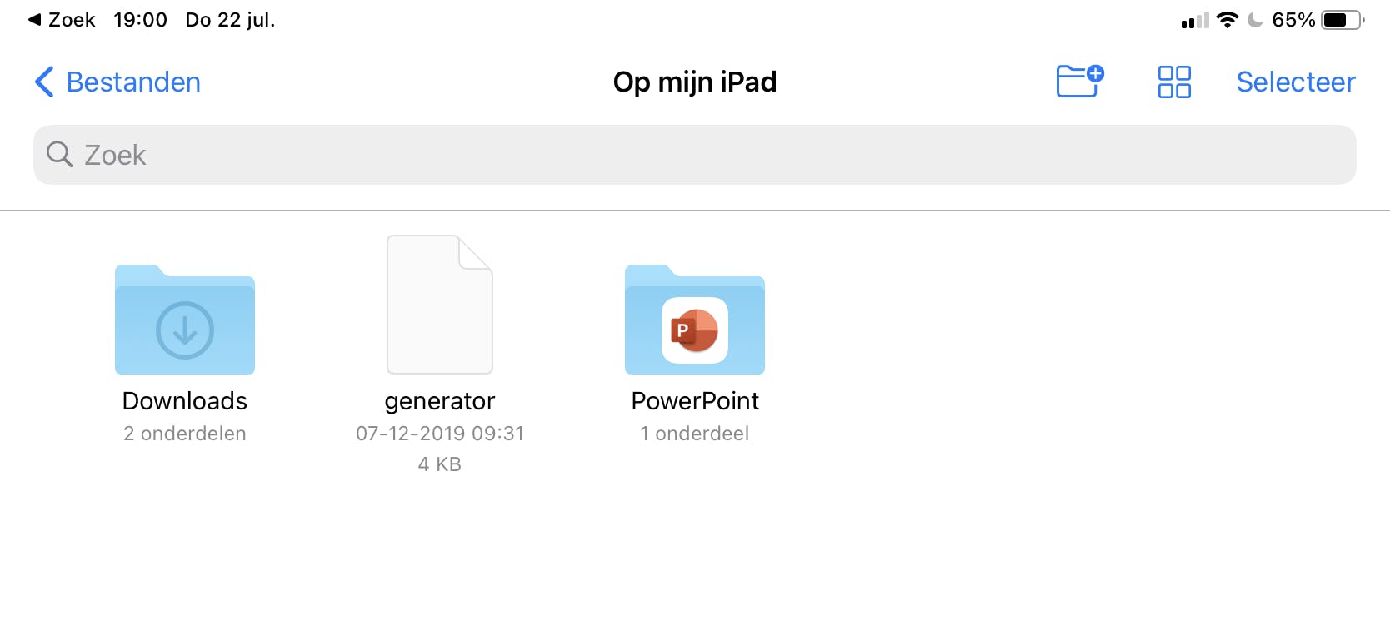Image resolution: width=1390 pixels, height=635 pixels.
Task: Tap the Wi-Fi status icon
Action: (x=1227, y=20)
